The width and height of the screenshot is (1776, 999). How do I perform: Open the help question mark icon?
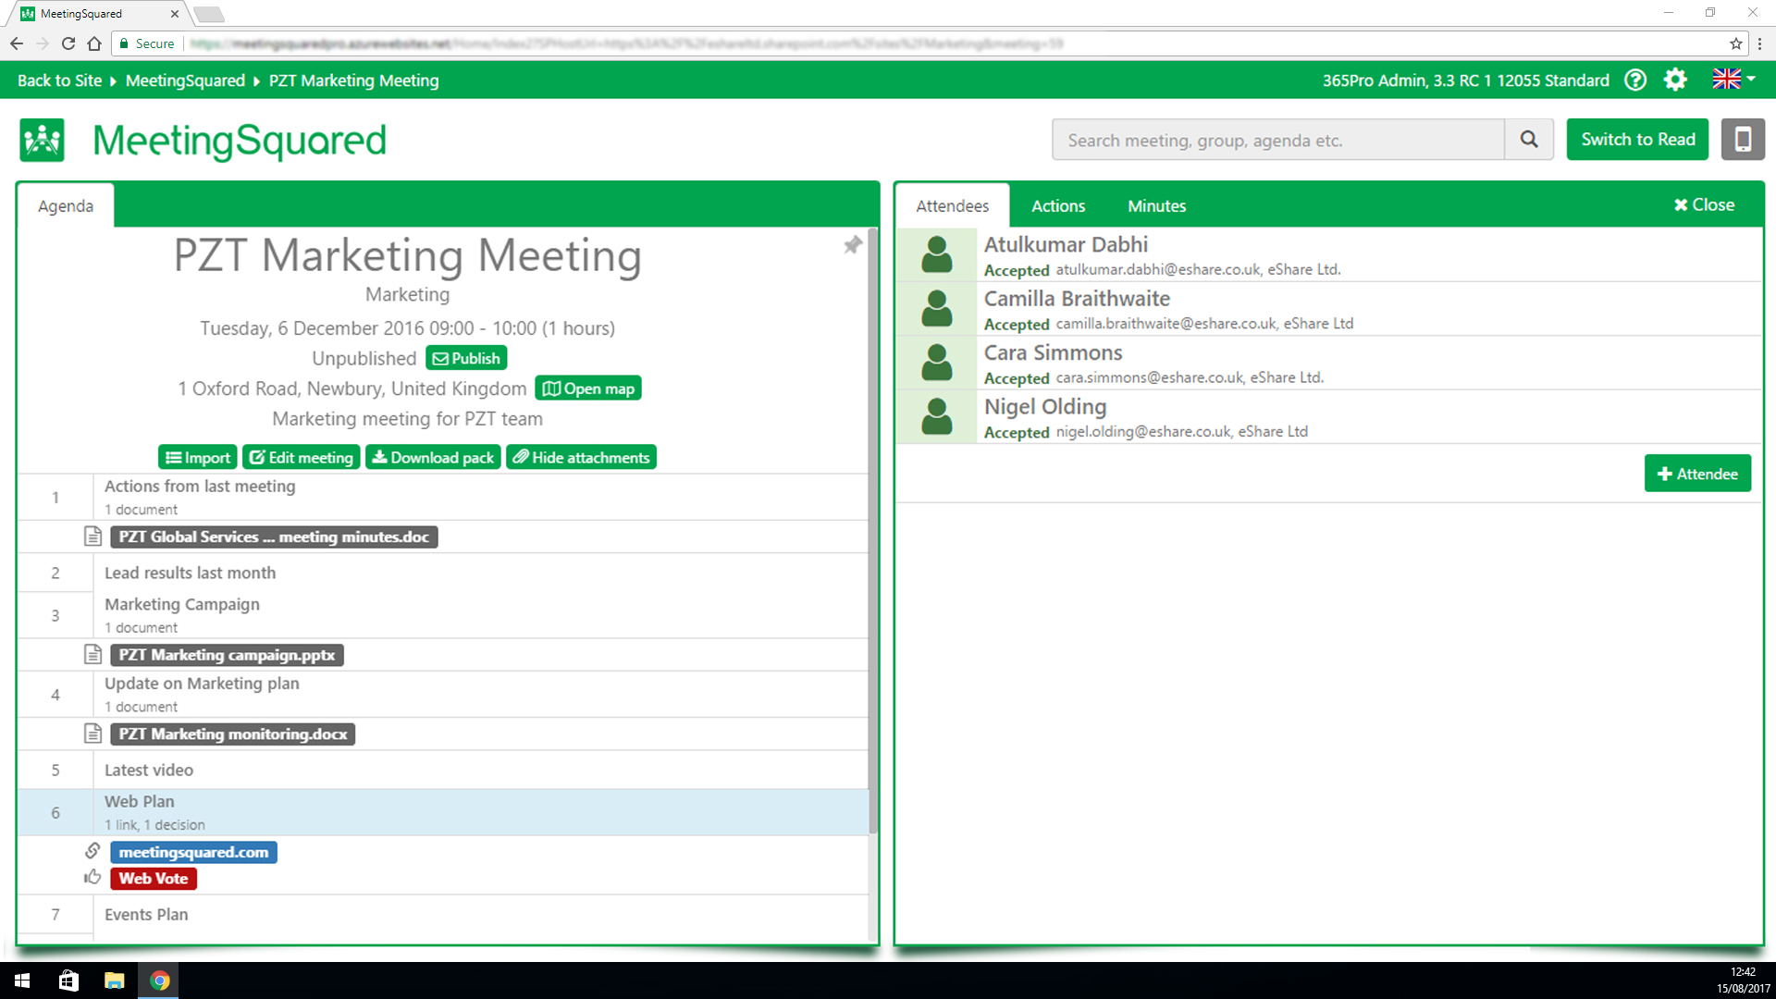(1635, 80)
